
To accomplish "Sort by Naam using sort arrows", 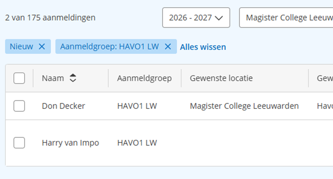I will [x=73, y=78].
